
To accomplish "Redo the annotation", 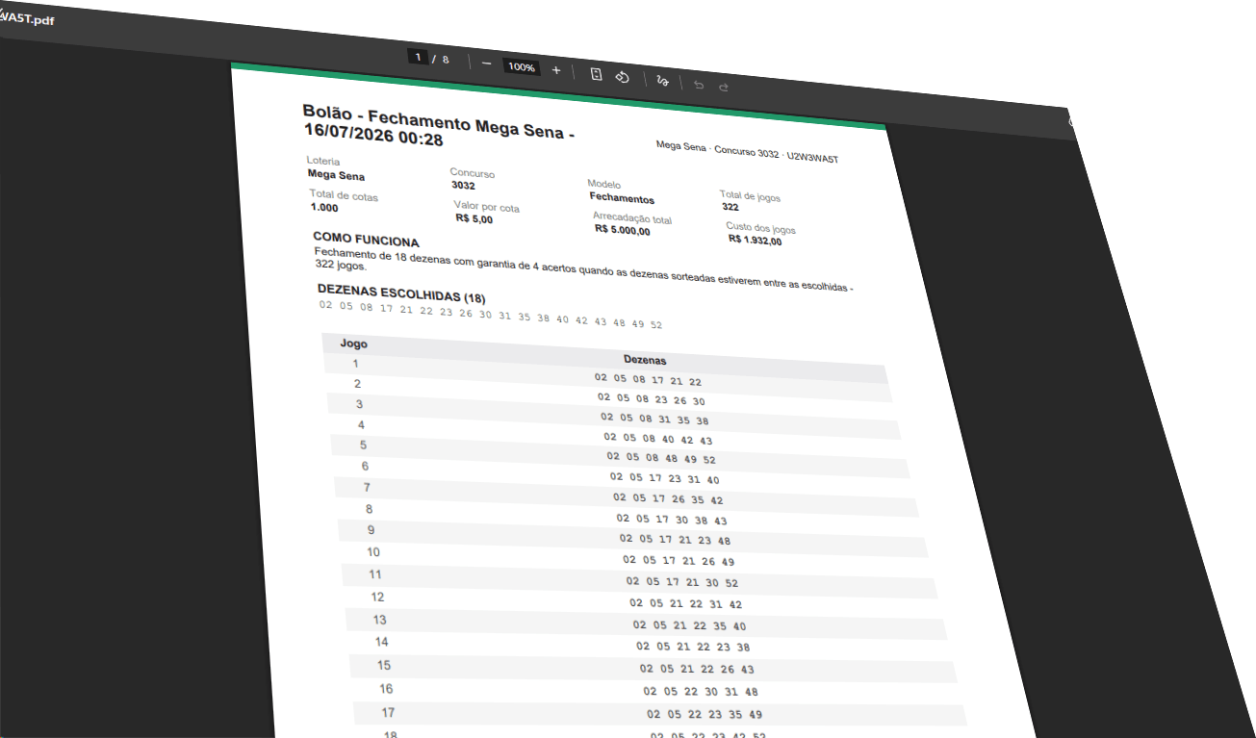I will [724, 87].
